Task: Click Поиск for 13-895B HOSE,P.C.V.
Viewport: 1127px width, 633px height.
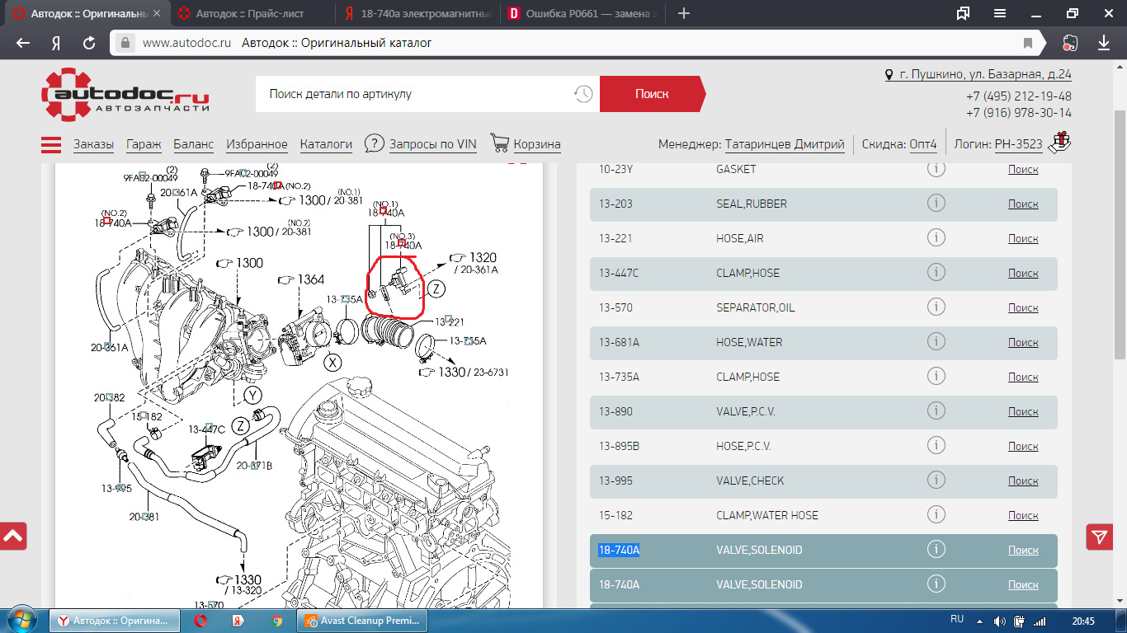Action: pos(1023,446)
